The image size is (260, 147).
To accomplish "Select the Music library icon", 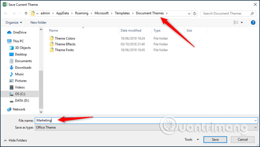I will coord(11,74).
